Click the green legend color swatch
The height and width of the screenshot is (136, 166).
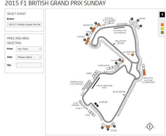click(x=162, y=32)
